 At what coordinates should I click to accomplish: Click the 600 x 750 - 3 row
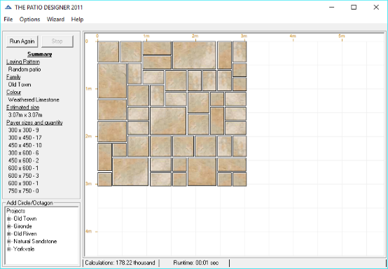point(24,176)
